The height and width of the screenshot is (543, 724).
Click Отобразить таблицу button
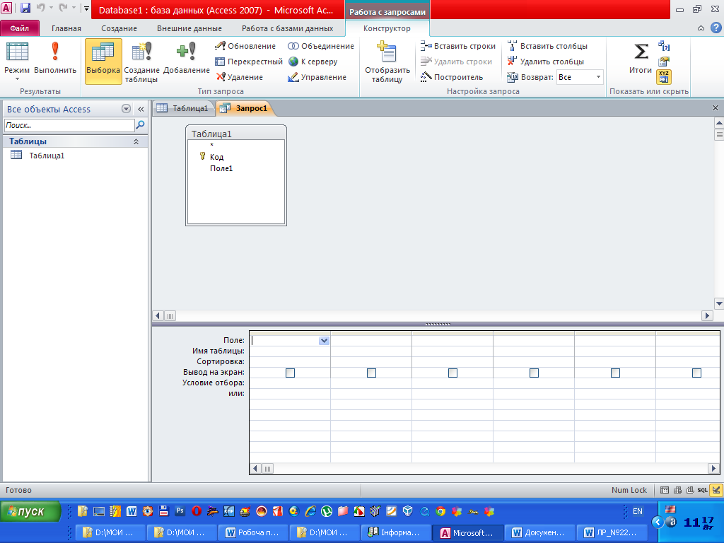coord(387,62)
